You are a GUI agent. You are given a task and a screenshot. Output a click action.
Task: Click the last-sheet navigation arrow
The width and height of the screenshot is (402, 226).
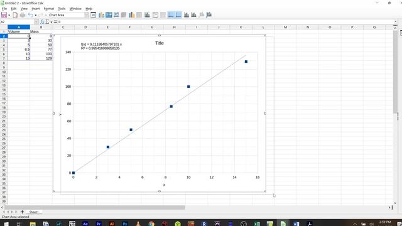point(16,212)
